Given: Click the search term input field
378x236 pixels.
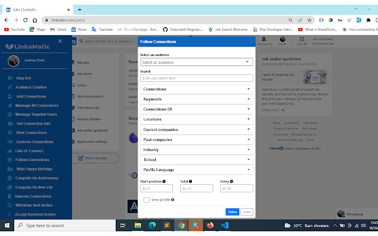Looking at the screenshot, I should click(x=197, y=78).
